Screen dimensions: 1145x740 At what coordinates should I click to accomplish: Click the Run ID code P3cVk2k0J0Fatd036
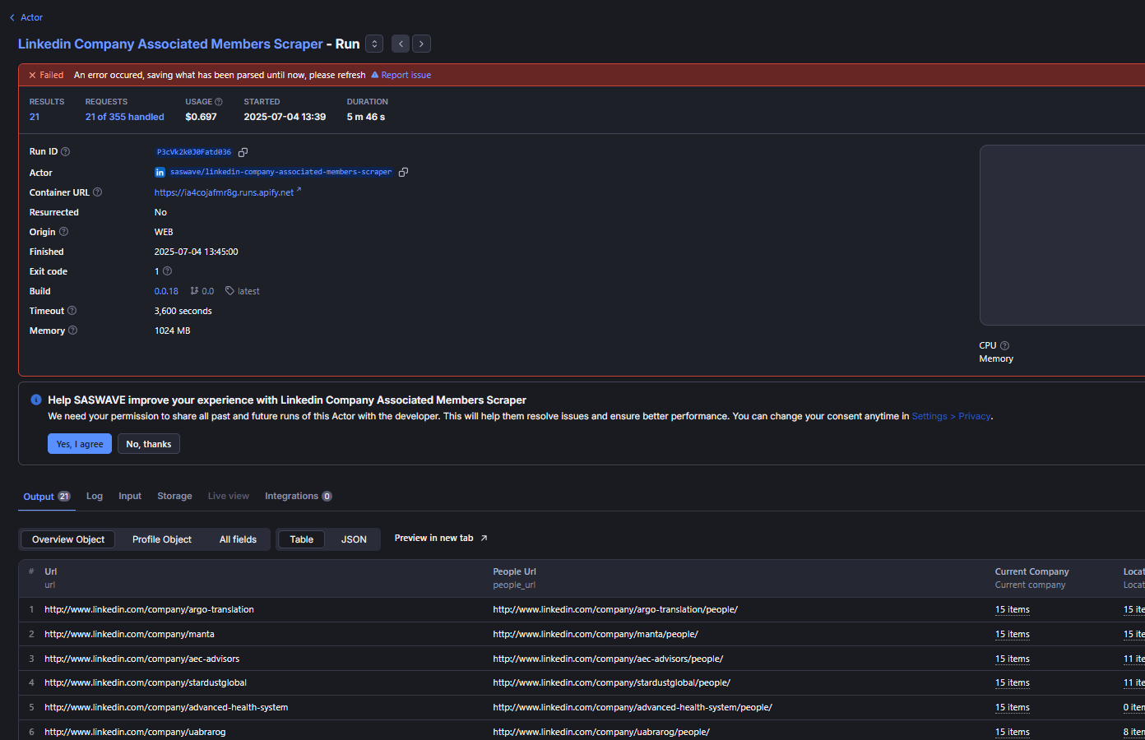tap(194, 152)
